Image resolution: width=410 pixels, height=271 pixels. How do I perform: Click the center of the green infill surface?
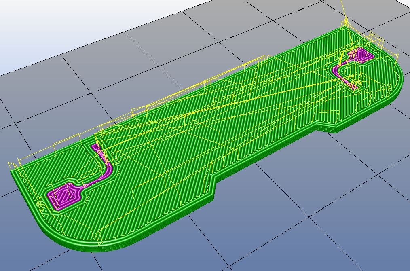coord(210,133)
